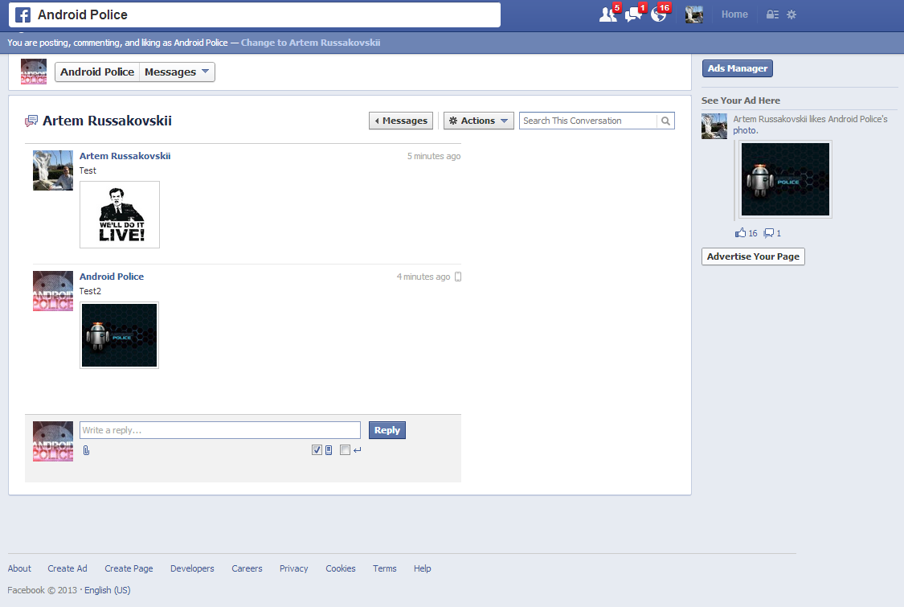Click profile picture in top bar

(x=693, y=14)
